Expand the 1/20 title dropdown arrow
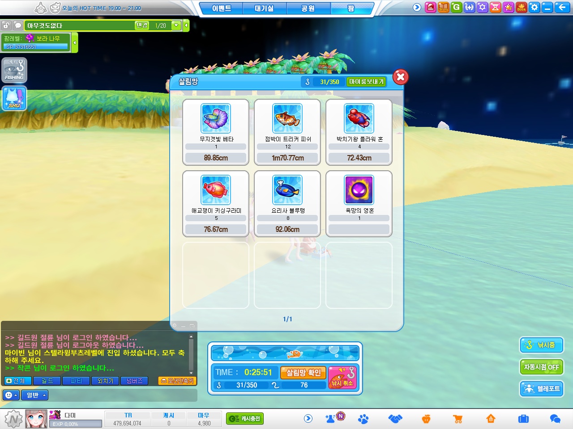The height and width of the screenshot is (429, 573). pos(176,25)
